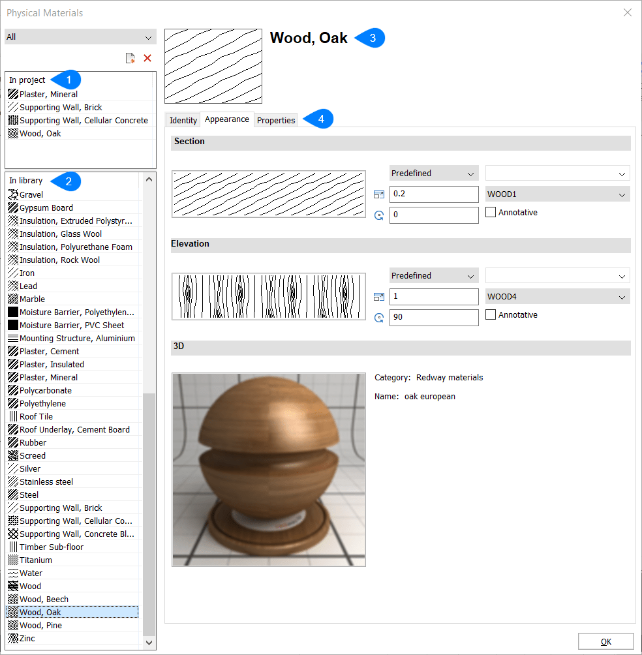The width and height of the screenshot is (642, 655).
Task: Click the scale icon for the Elevation pattern
Action: click(379, 297)
